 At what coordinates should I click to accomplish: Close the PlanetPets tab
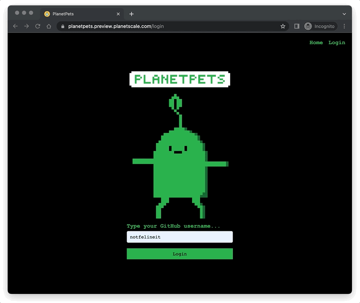pyautogui.click(x=118, y=14)
